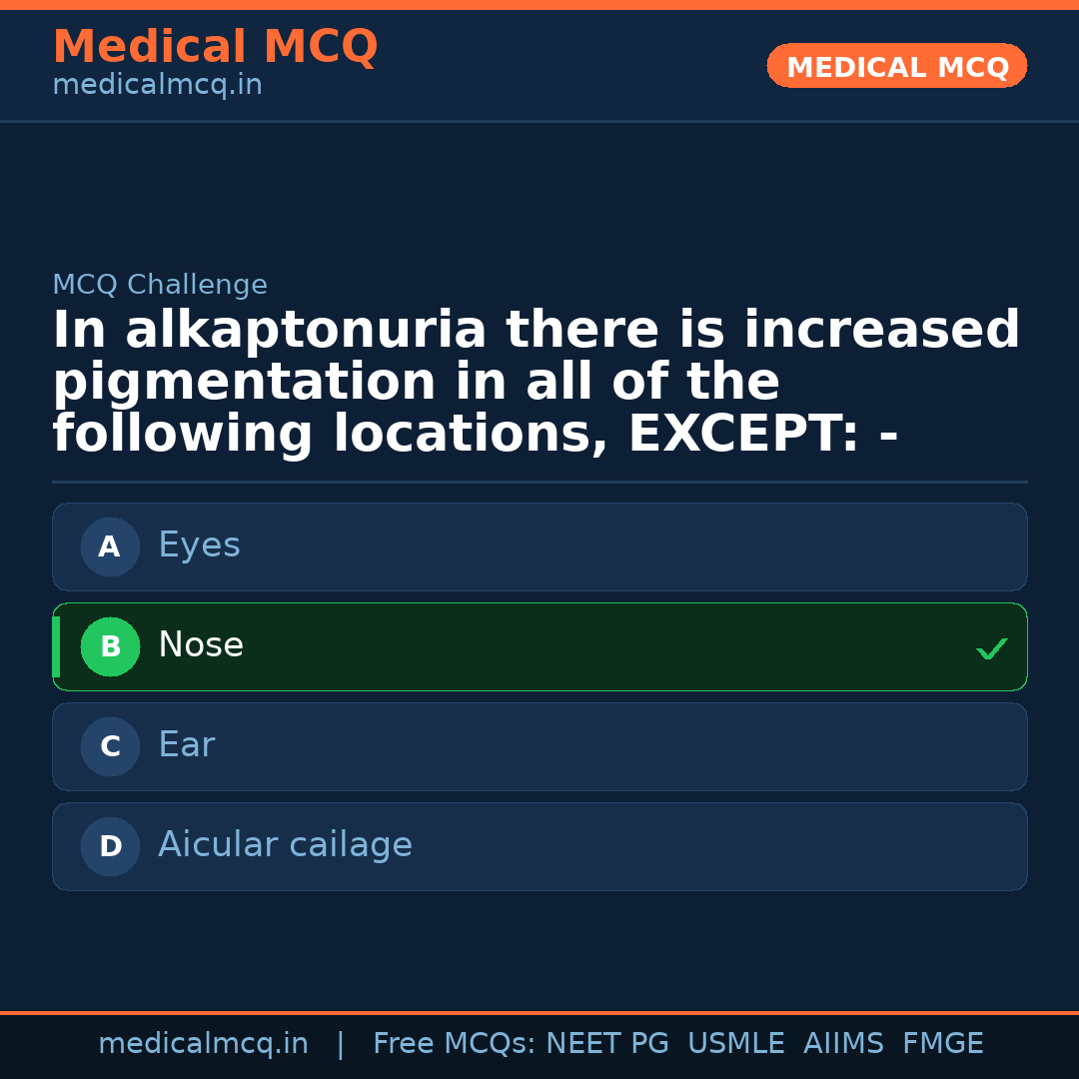Image resolution: width=1079 pixels, height=1079 pixels.
Task: Select the Eyes answer text
Action: click(x=199, y=545)
